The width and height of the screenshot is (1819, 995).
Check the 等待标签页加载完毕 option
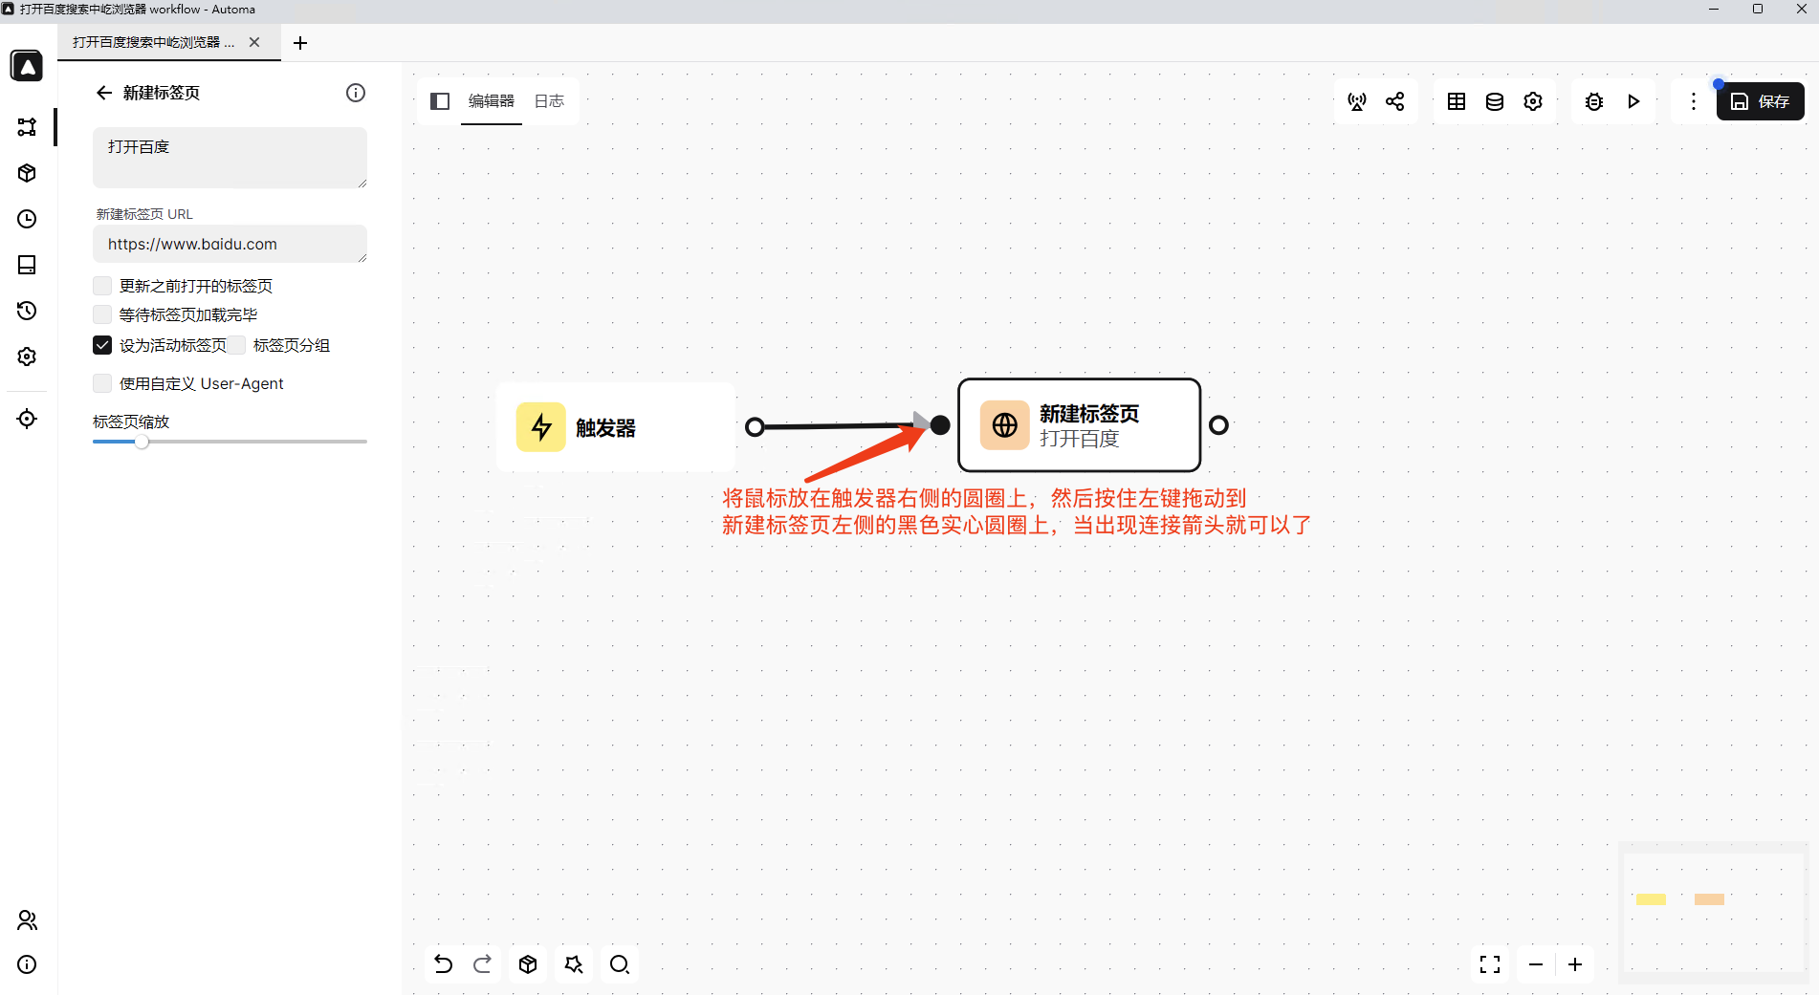(x=102, y=314)
